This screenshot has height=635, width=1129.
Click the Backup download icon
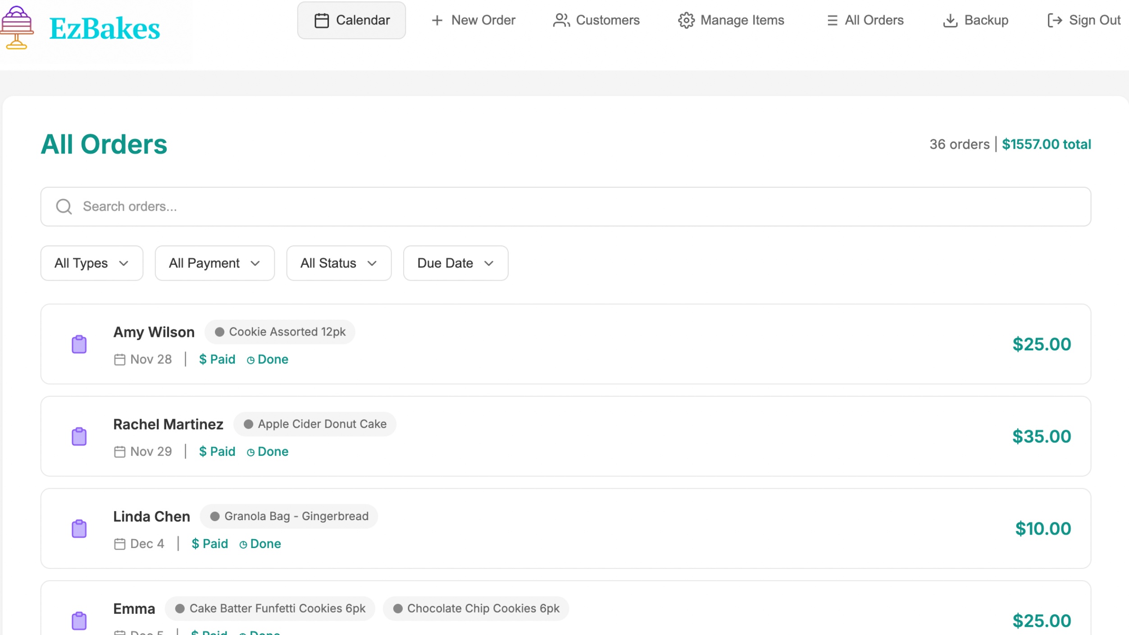pyautogui.click(x=951, y=20)
